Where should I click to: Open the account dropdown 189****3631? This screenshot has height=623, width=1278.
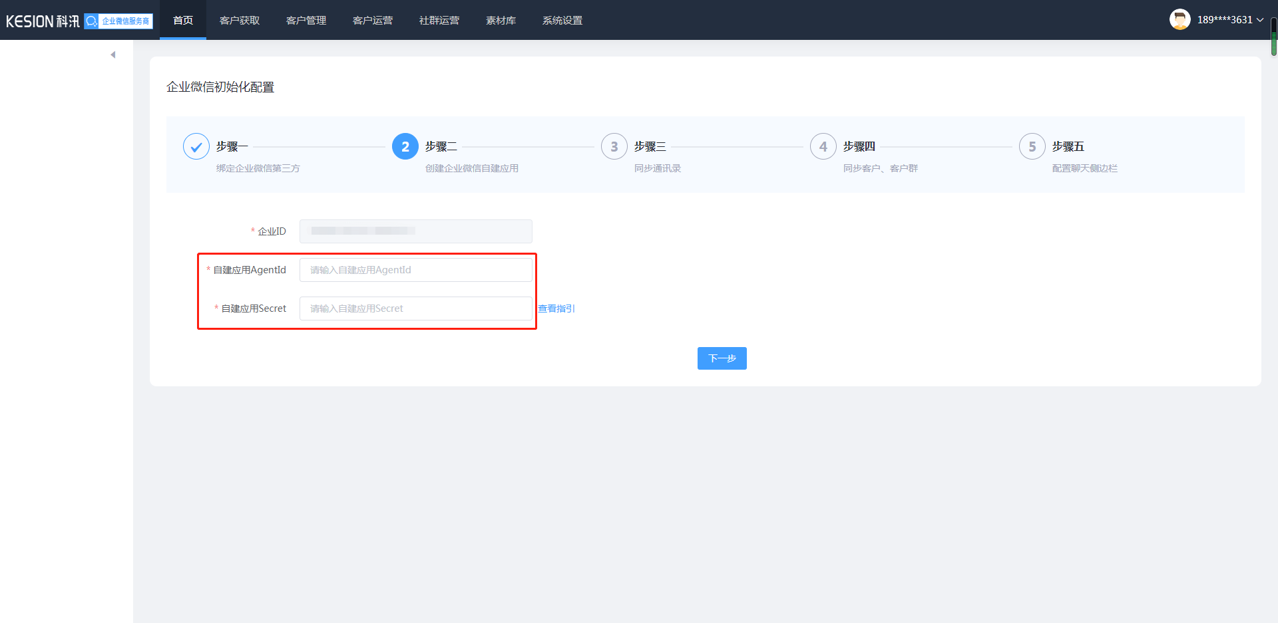(x=1229, y=20)
